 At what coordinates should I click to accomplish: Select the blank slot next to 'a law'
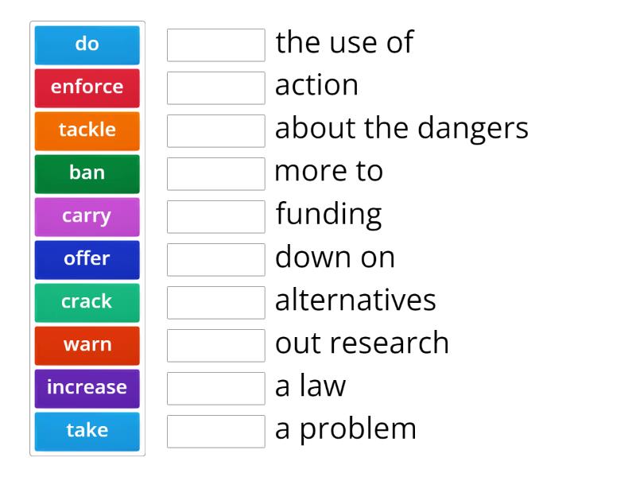tap(215, 389)
